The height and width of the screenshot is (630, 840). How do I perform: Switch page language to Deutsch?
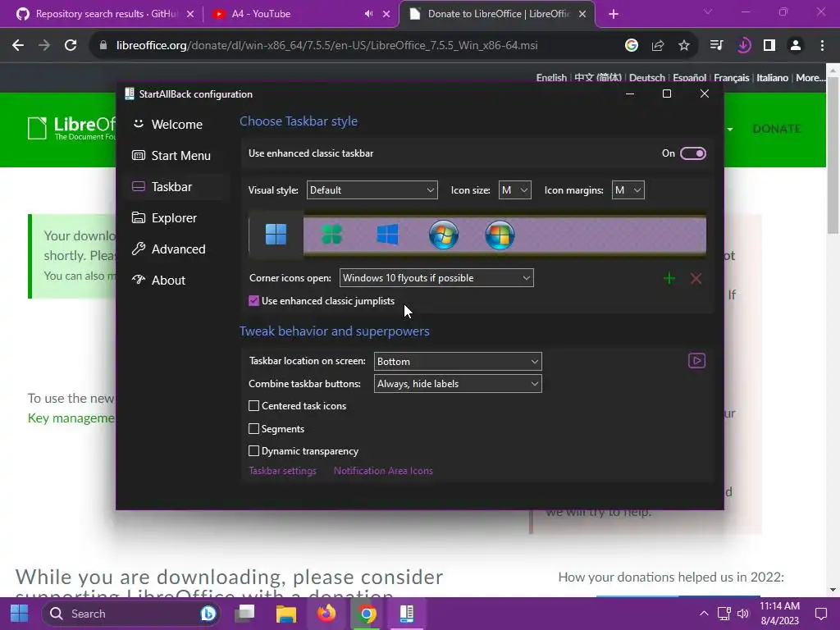(x=646, y=78)
